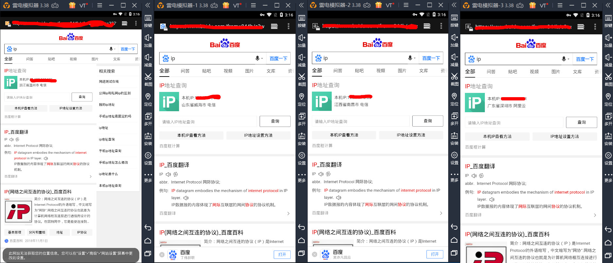This screenshot has width=613, height=263.
Task: Select 图片 tab in 雷电模拟器-3 Baidu results
Action: coord(555,72)
